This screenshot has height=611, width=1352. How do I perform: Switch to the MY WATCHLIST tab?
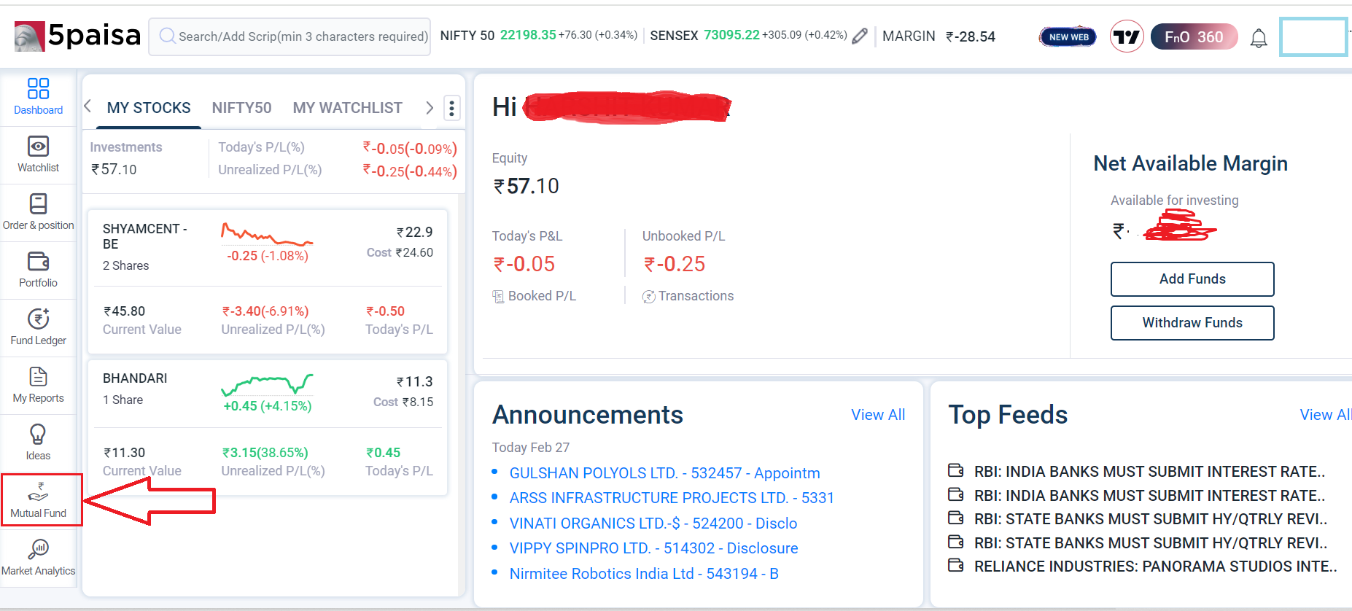tap(347, 108)
